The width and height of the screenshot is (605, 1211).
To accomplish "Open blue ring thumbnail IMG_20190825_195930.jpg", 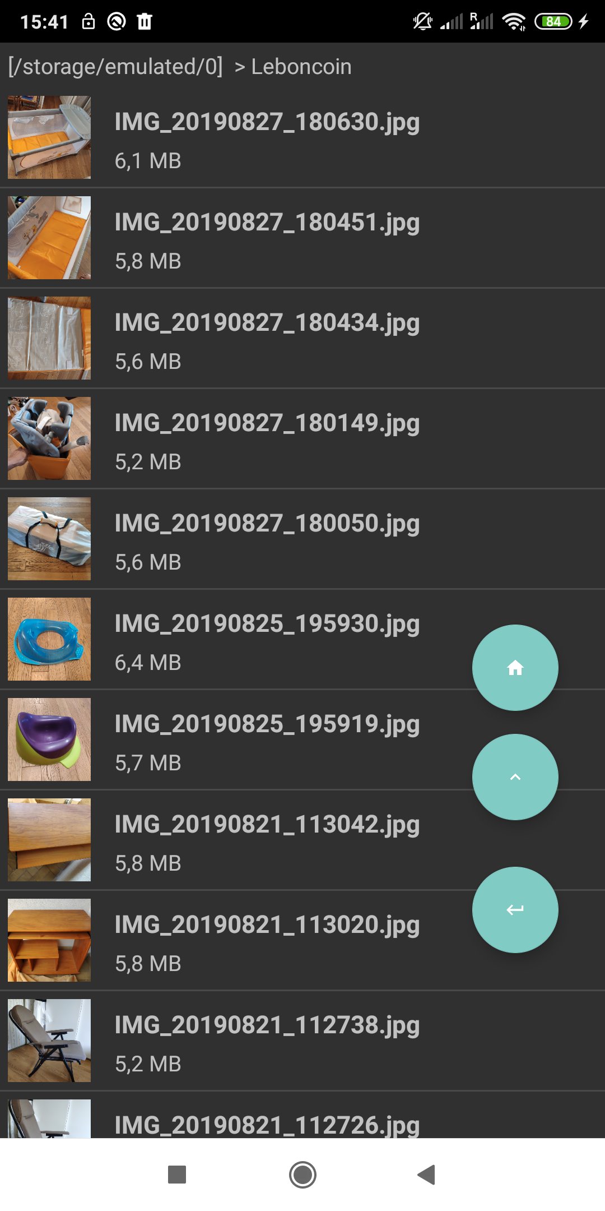I will coord(49,639).
